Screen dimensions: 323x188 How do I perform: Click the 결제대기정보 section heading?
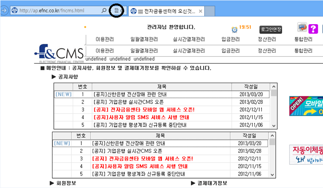pyautogui.click(x=212, y=183)
